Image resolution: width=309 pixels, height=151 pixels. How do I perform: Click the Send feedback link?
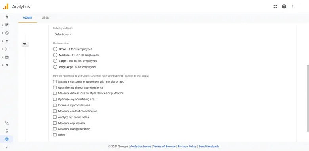[x=209, y=147]
